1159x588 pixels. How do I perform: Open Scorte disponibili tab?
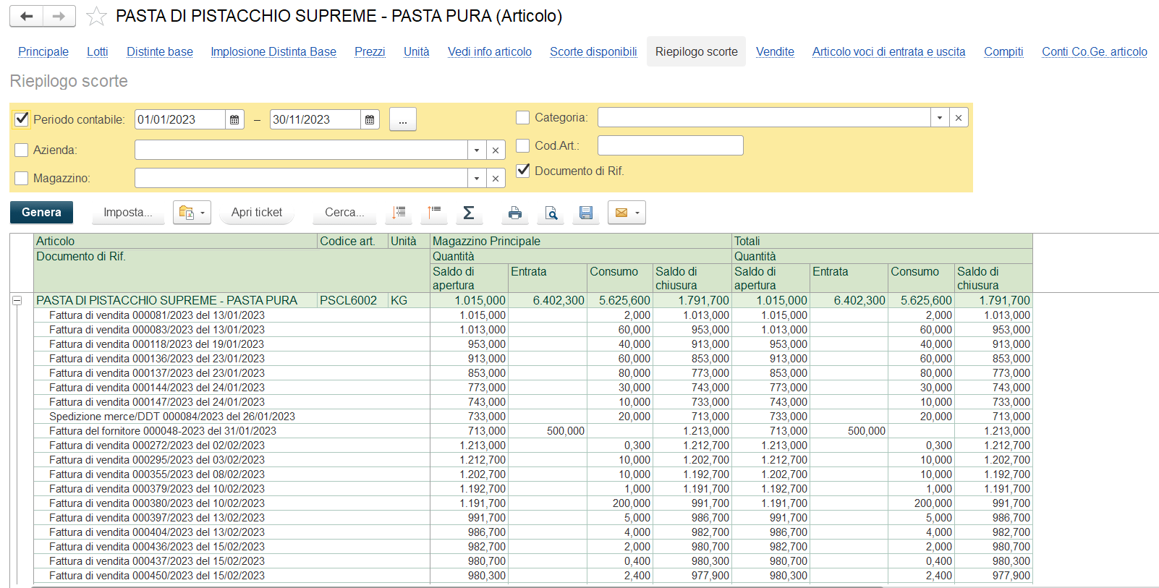point(593,52)
